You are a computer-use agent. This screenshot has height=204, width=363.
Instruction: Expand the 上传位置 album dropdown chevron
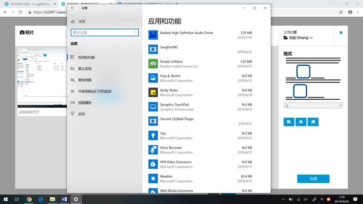pos(311,38)
